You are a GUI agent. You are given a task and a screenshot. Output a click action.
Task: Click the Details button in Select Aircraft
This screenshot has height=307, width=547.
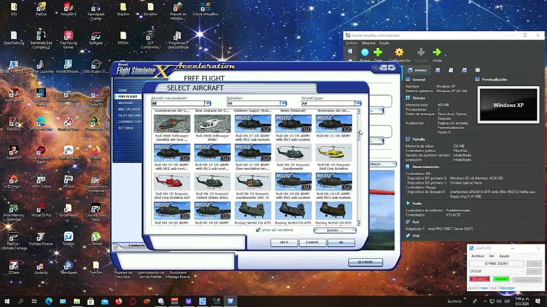[x=335, y=230]
